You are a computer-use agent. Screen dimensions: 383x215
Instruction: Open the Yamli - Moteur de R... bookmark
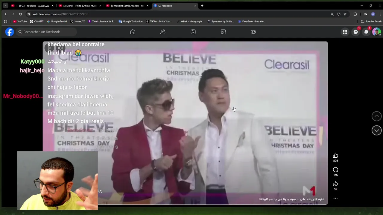click(x=101, y=21)
